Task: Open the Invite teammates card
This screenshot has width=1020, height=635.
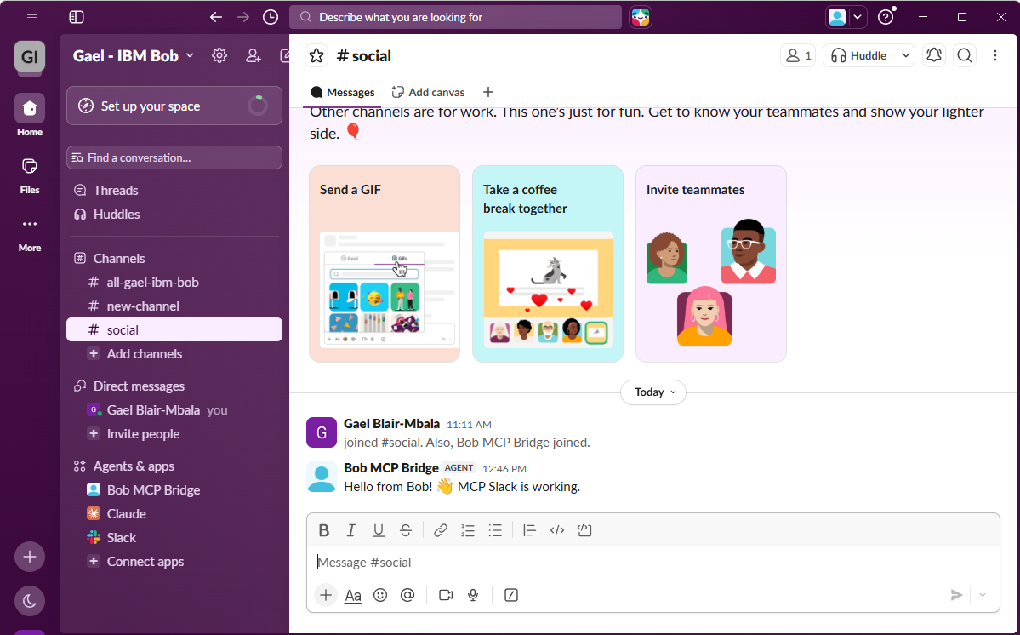Action: coord(711,264)
